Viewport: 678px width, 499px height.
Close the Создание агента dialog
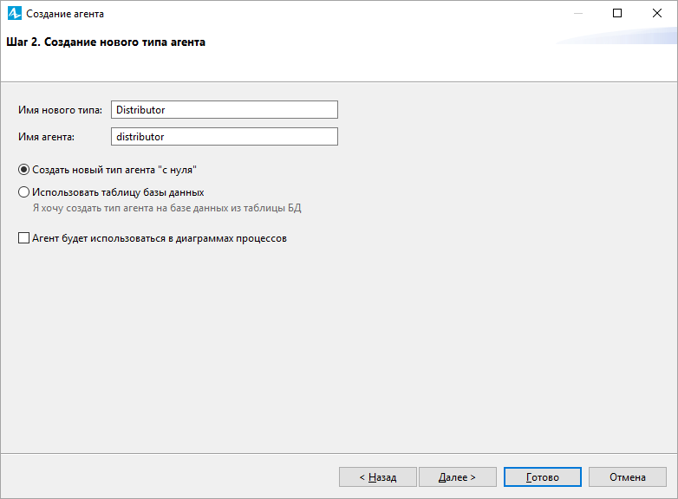(657, 13)
